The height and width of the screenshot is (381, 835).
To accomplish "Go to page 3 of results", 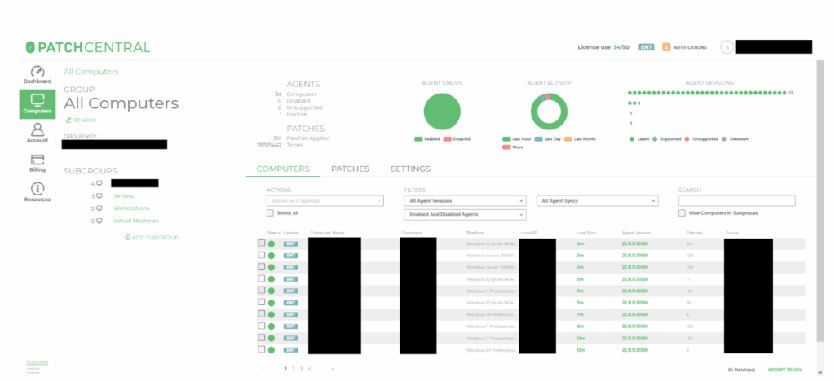I will click(301, 369).
